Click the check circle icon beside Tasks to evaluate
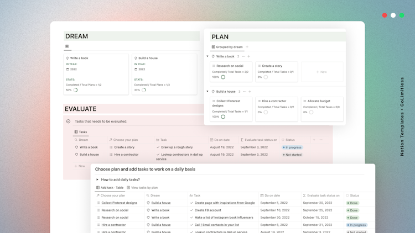This screenshot has width=415, height=233. coord(68,121)
